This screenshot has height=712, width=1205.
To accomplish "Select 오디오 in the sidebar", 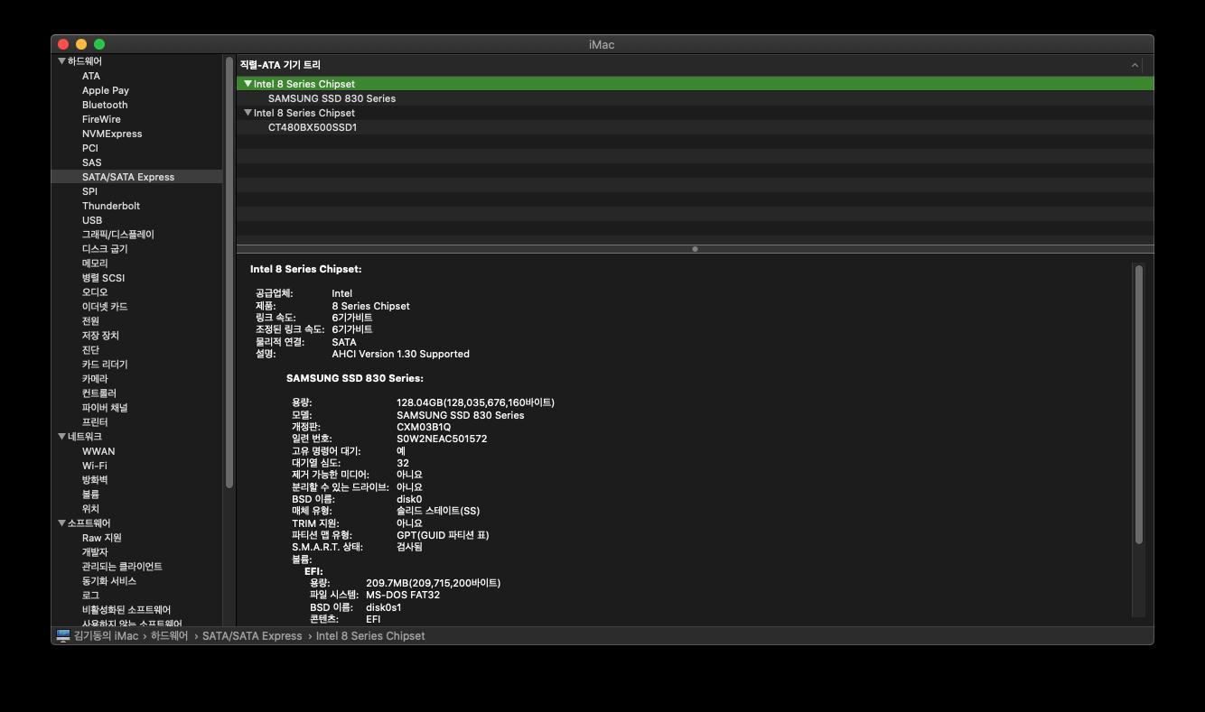I will click(x=95, y=292).
